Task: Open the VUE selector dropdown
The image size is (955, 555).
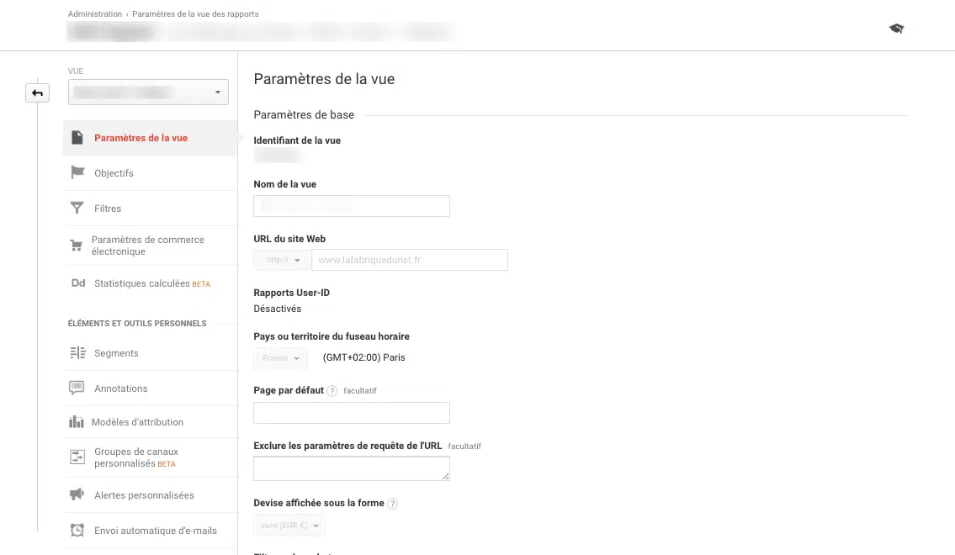Action: 148,92
